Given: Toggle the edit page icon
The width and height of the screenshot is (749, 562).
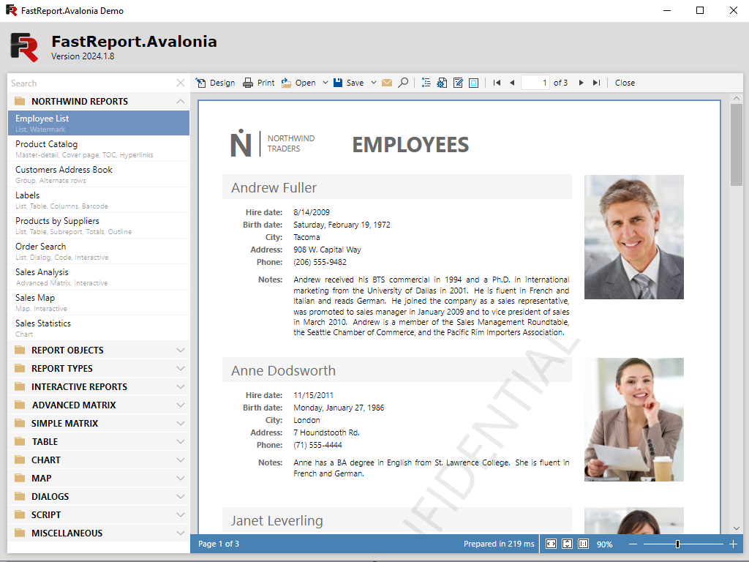Looking at the screenshot, I should 458,83.
